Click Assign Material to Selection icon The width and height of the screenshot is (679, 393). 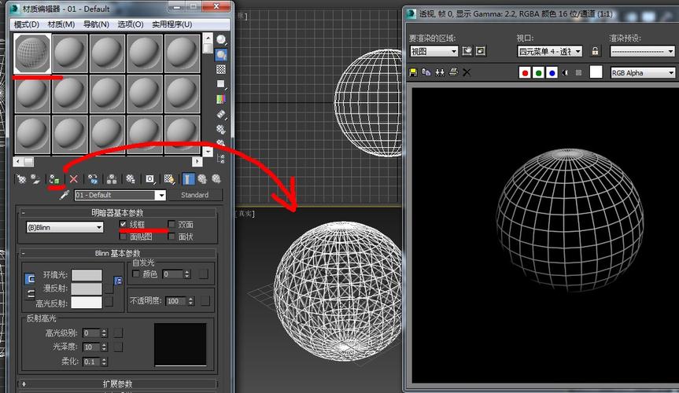[x=54, y=179]
